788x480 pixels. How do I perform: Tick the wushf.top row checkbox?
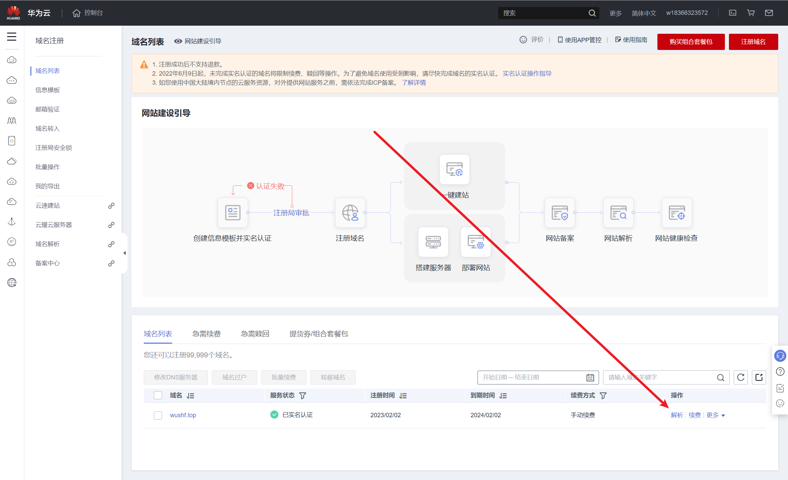coord(158,415)
